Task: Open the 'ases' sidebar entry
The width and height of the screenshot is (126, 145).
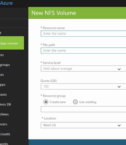Action: click(x=3, y=94)
